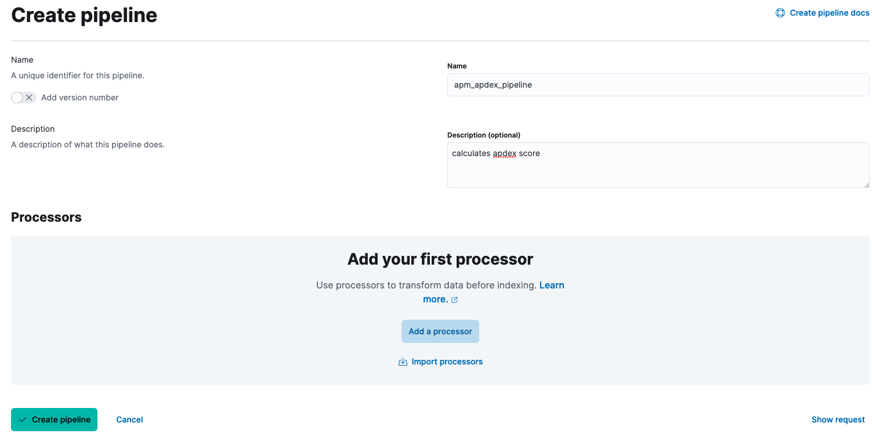Click the bold Name label above the input
872x437 pixels.
pyautogui.click(x=457, y=66)
